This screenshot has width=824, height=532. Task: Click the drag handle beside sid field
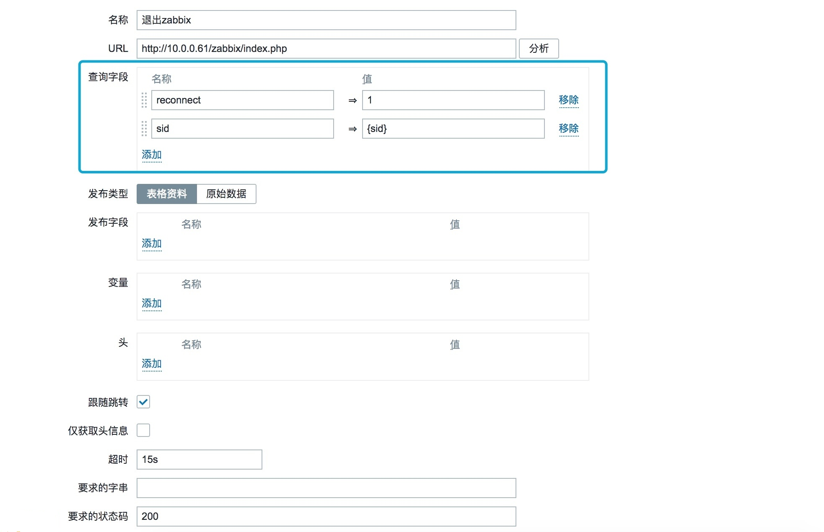click(144, 129)
